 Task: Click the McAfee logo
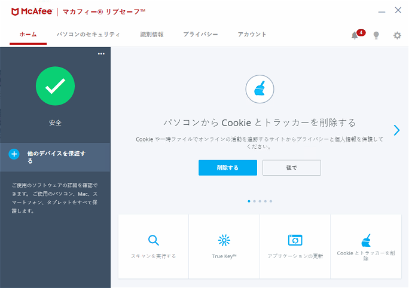coord(32,11)
